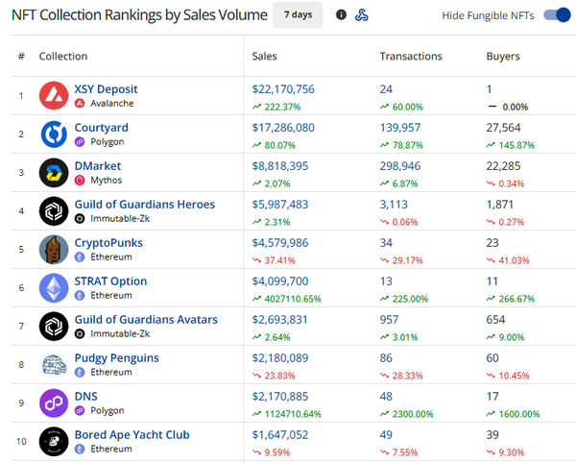Click the STRAT Option Ethereum logo
The height and width of the screenshot is (463, 576).
point(54,288)
